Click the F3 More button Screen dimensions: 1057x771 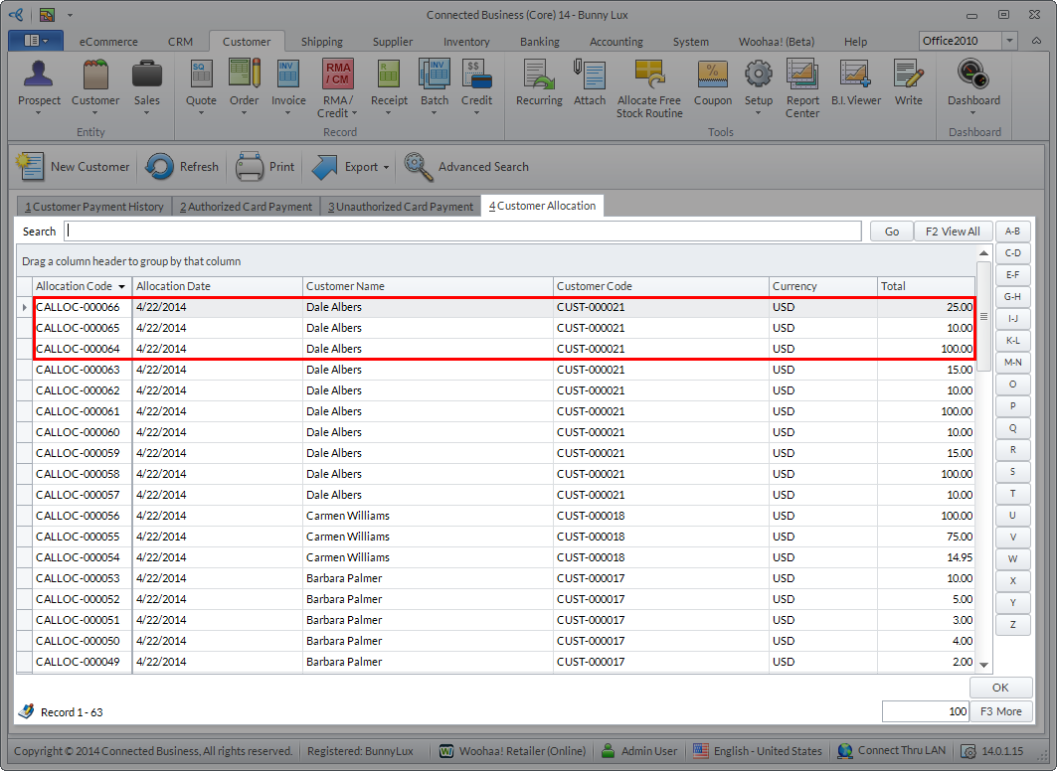tap(1000, 711)
